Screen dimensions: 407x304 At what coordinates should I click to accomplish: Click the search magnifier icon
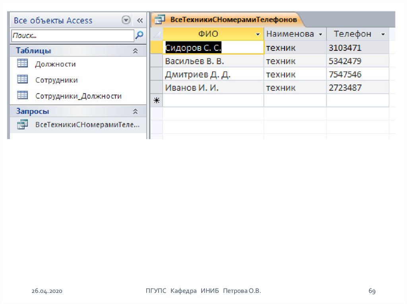click(x=140, y=35)
